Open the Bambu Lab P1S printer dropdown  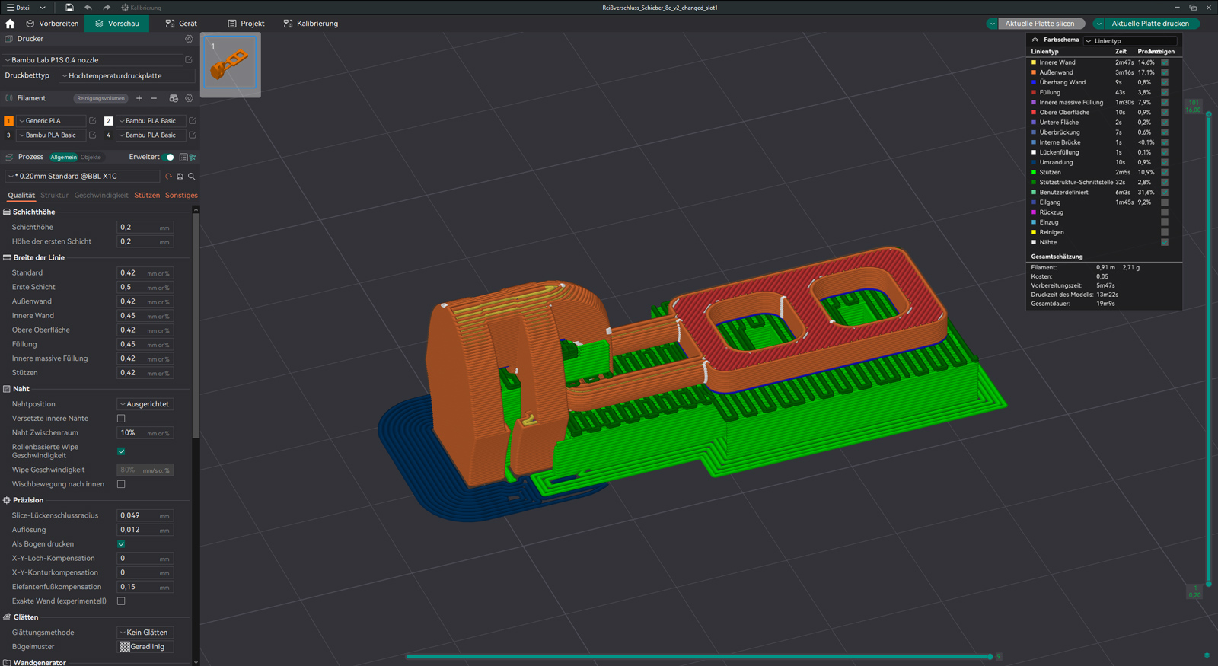click(92, 60)
